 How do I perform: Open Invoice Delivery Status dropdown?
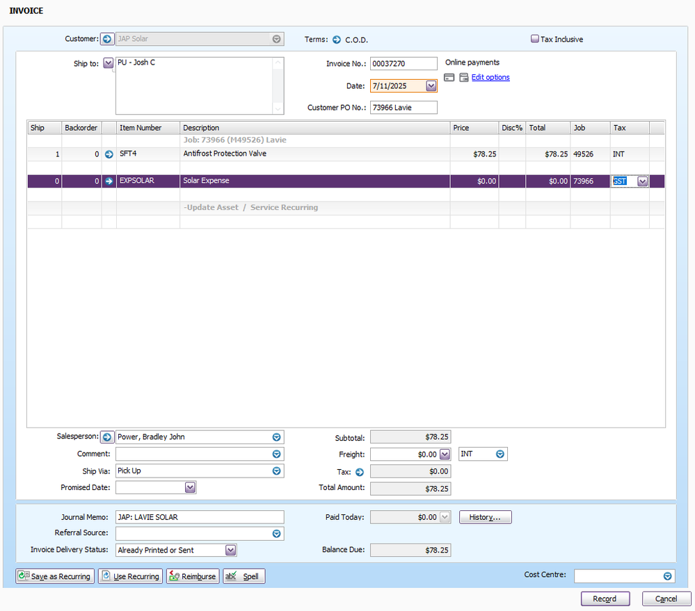[x=231, y=551]
